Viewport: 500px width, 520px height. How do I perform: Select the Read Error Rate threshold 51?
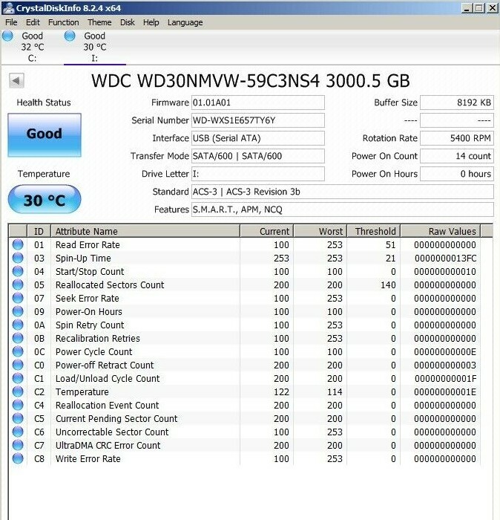(x=390, y=244)
